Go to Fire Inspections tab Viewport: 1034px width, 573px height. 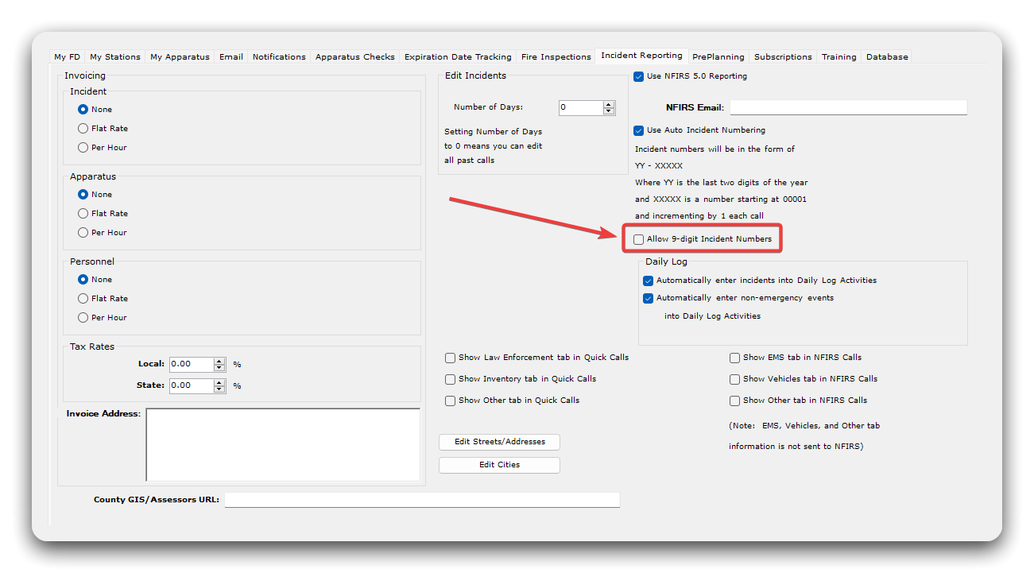[556, 57]
